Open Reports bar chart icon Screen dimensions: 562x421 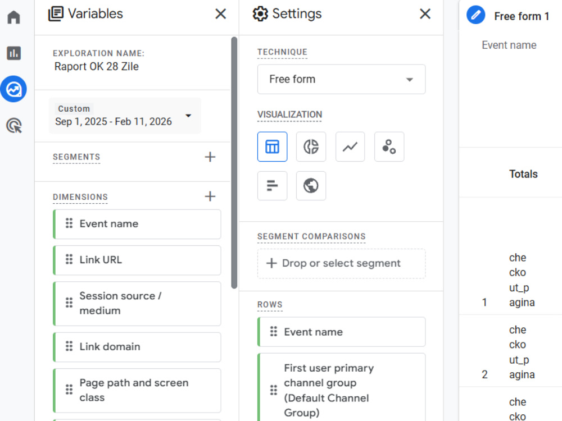[x=13, y=53]
